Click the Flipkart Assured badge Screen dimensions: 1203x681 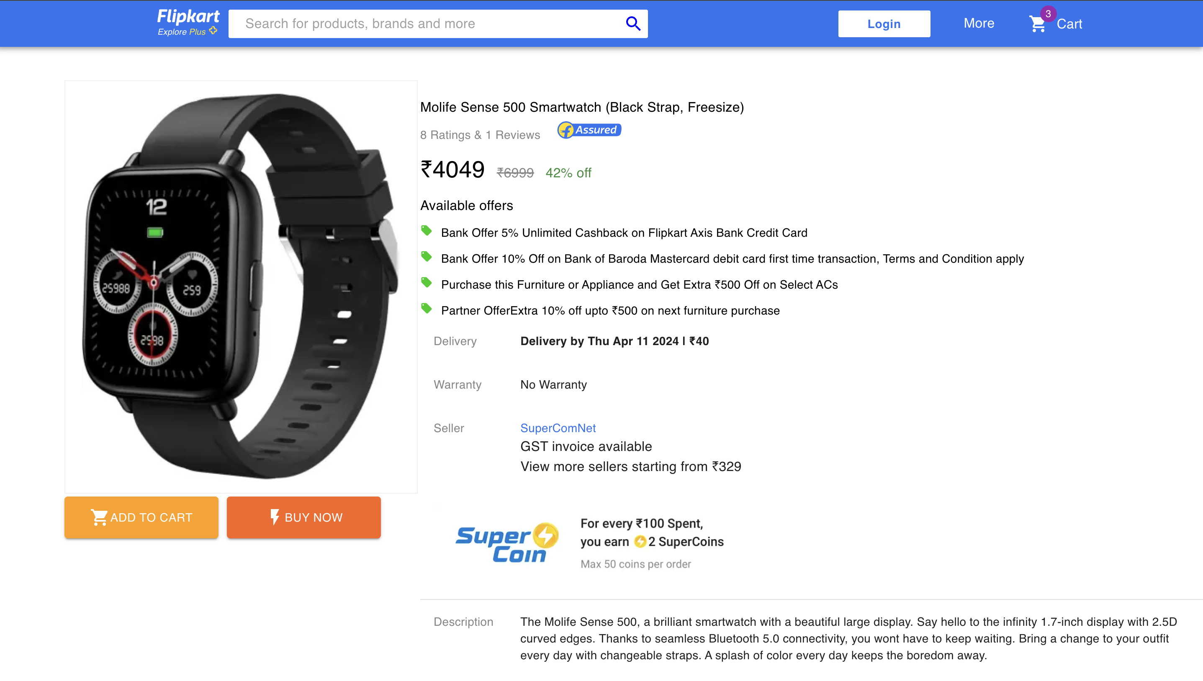pos(589,131)
